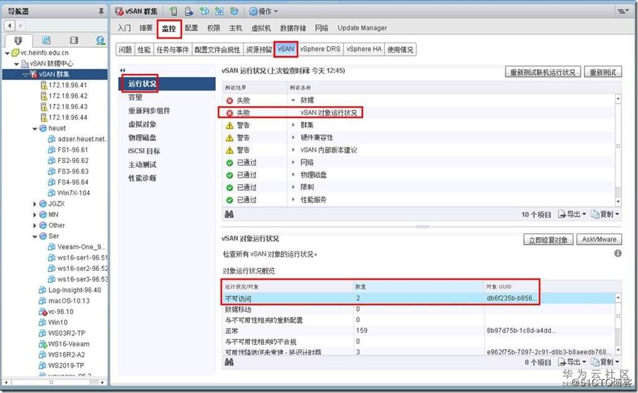638x393 pixels.
Task: Select the 不可访问 object health row
Action: click(x=418, y=298)
